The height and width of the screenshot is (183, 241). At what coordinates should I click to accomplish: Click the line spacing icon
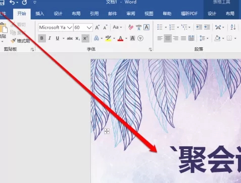tap(202, 38)
